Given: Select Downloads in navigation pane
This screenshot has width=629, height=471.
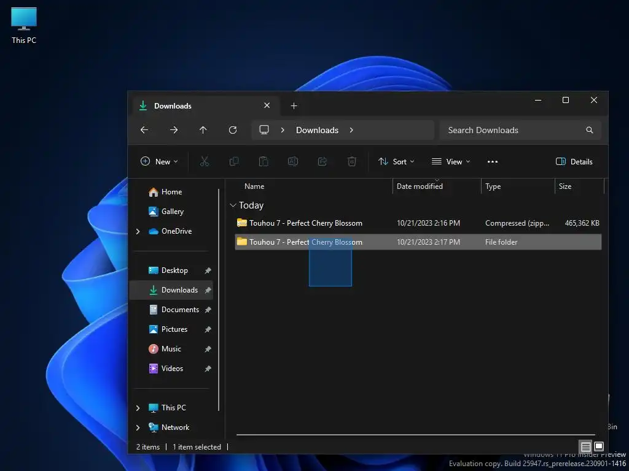Looking at the screenshot, I should pyautogui.click(x=171, y=290).
